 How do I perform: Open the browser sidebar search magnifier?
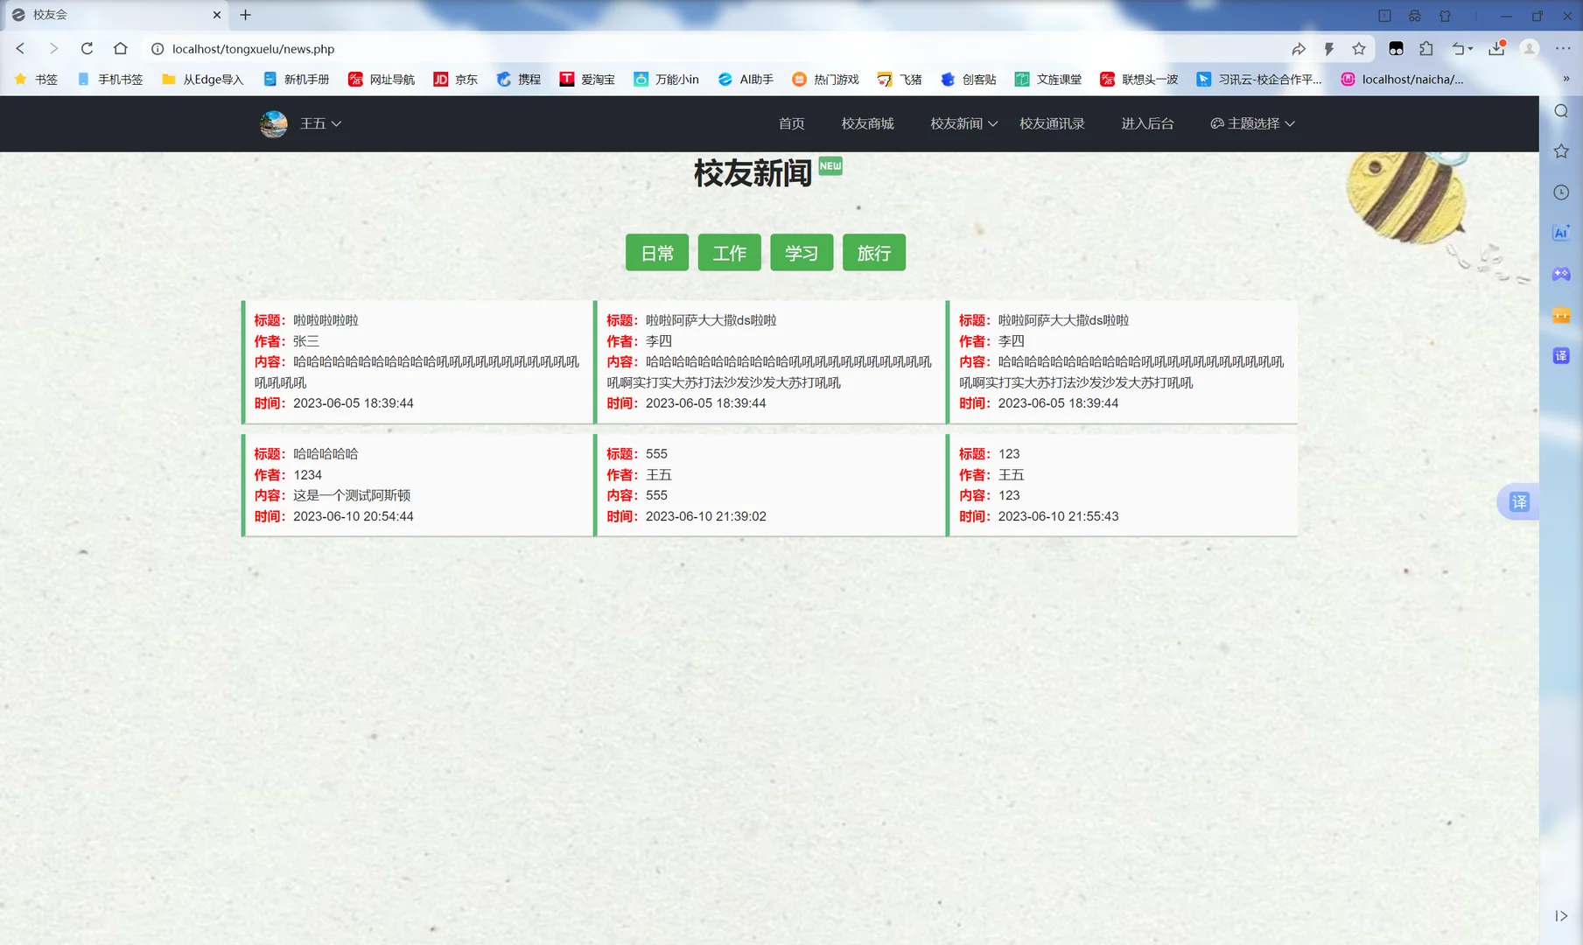pyautogui.click(x=1561, y=111)
